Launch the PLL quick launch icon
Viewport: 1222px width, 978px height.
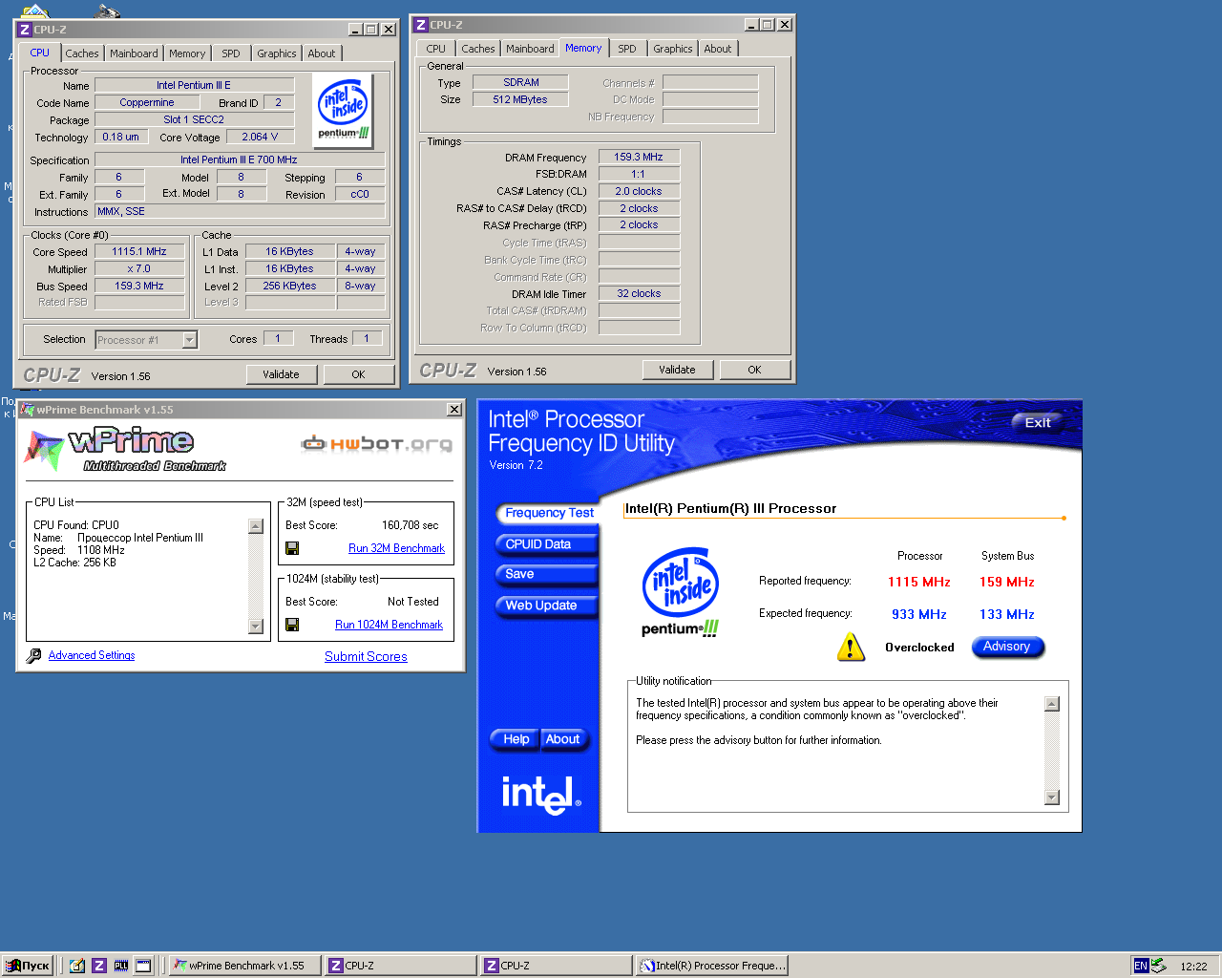click(121, 966)
